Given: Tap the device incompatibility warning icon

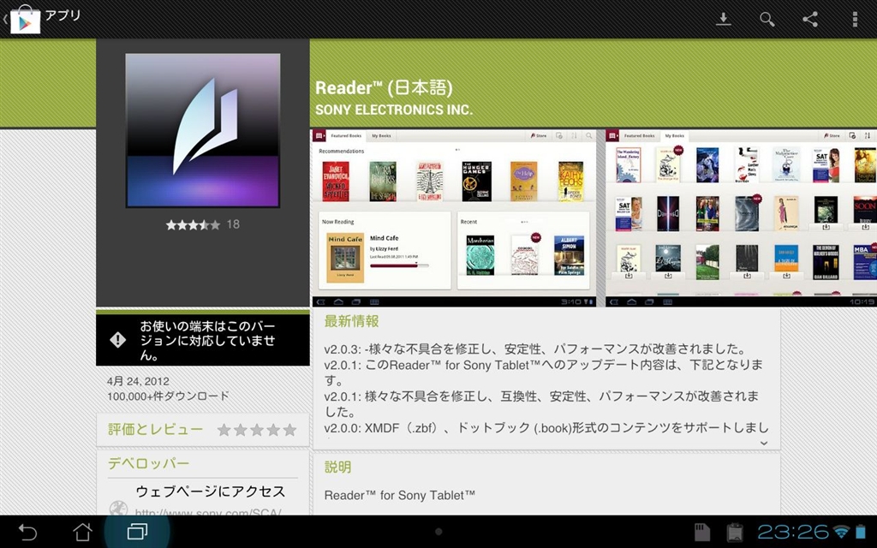Looking at the screenshot, I should [117, 339].
